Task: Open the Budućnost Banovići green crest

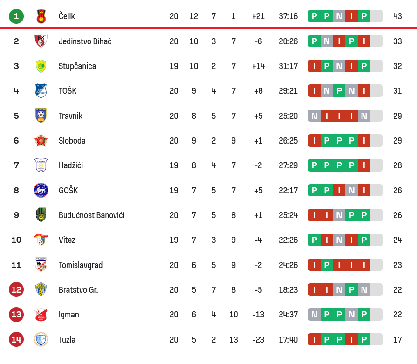Action: tap(41, 215)
